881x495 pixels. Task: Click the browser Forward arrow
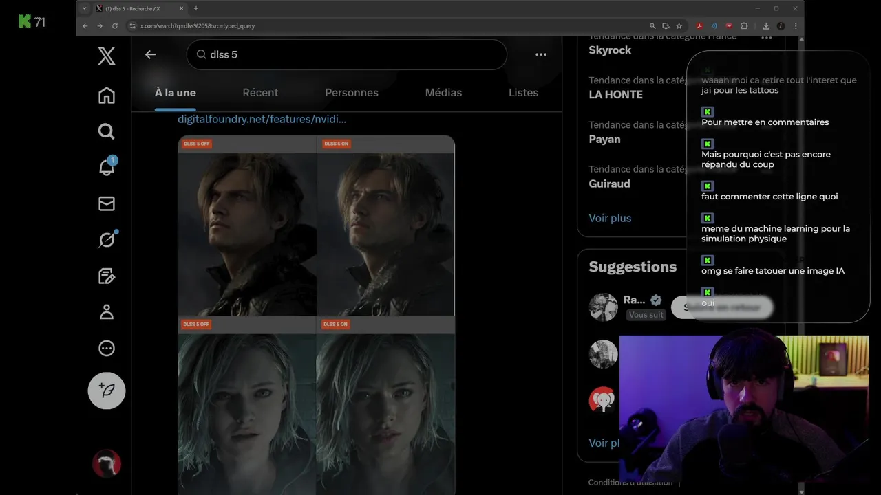point(100,25)
